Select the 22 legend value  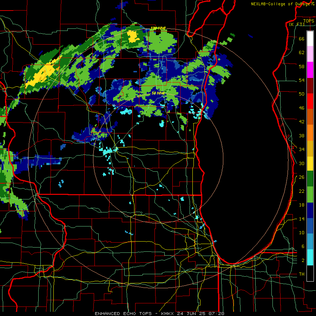[302, 191]
